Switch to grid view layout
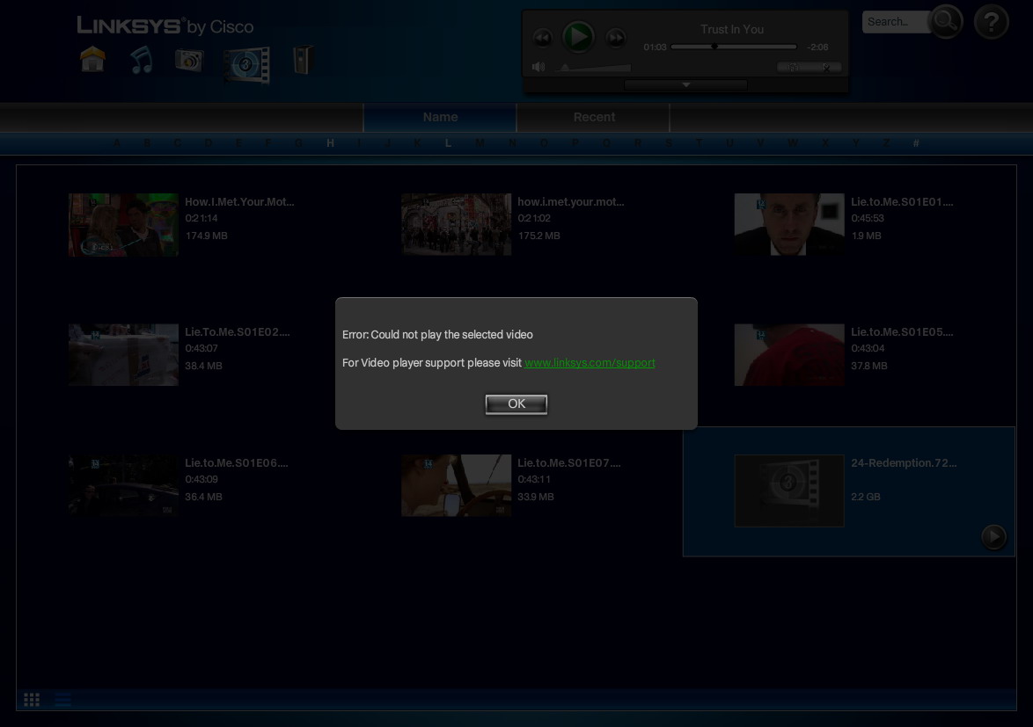Screen dimensions: 1033x727 tap(32, 700)
